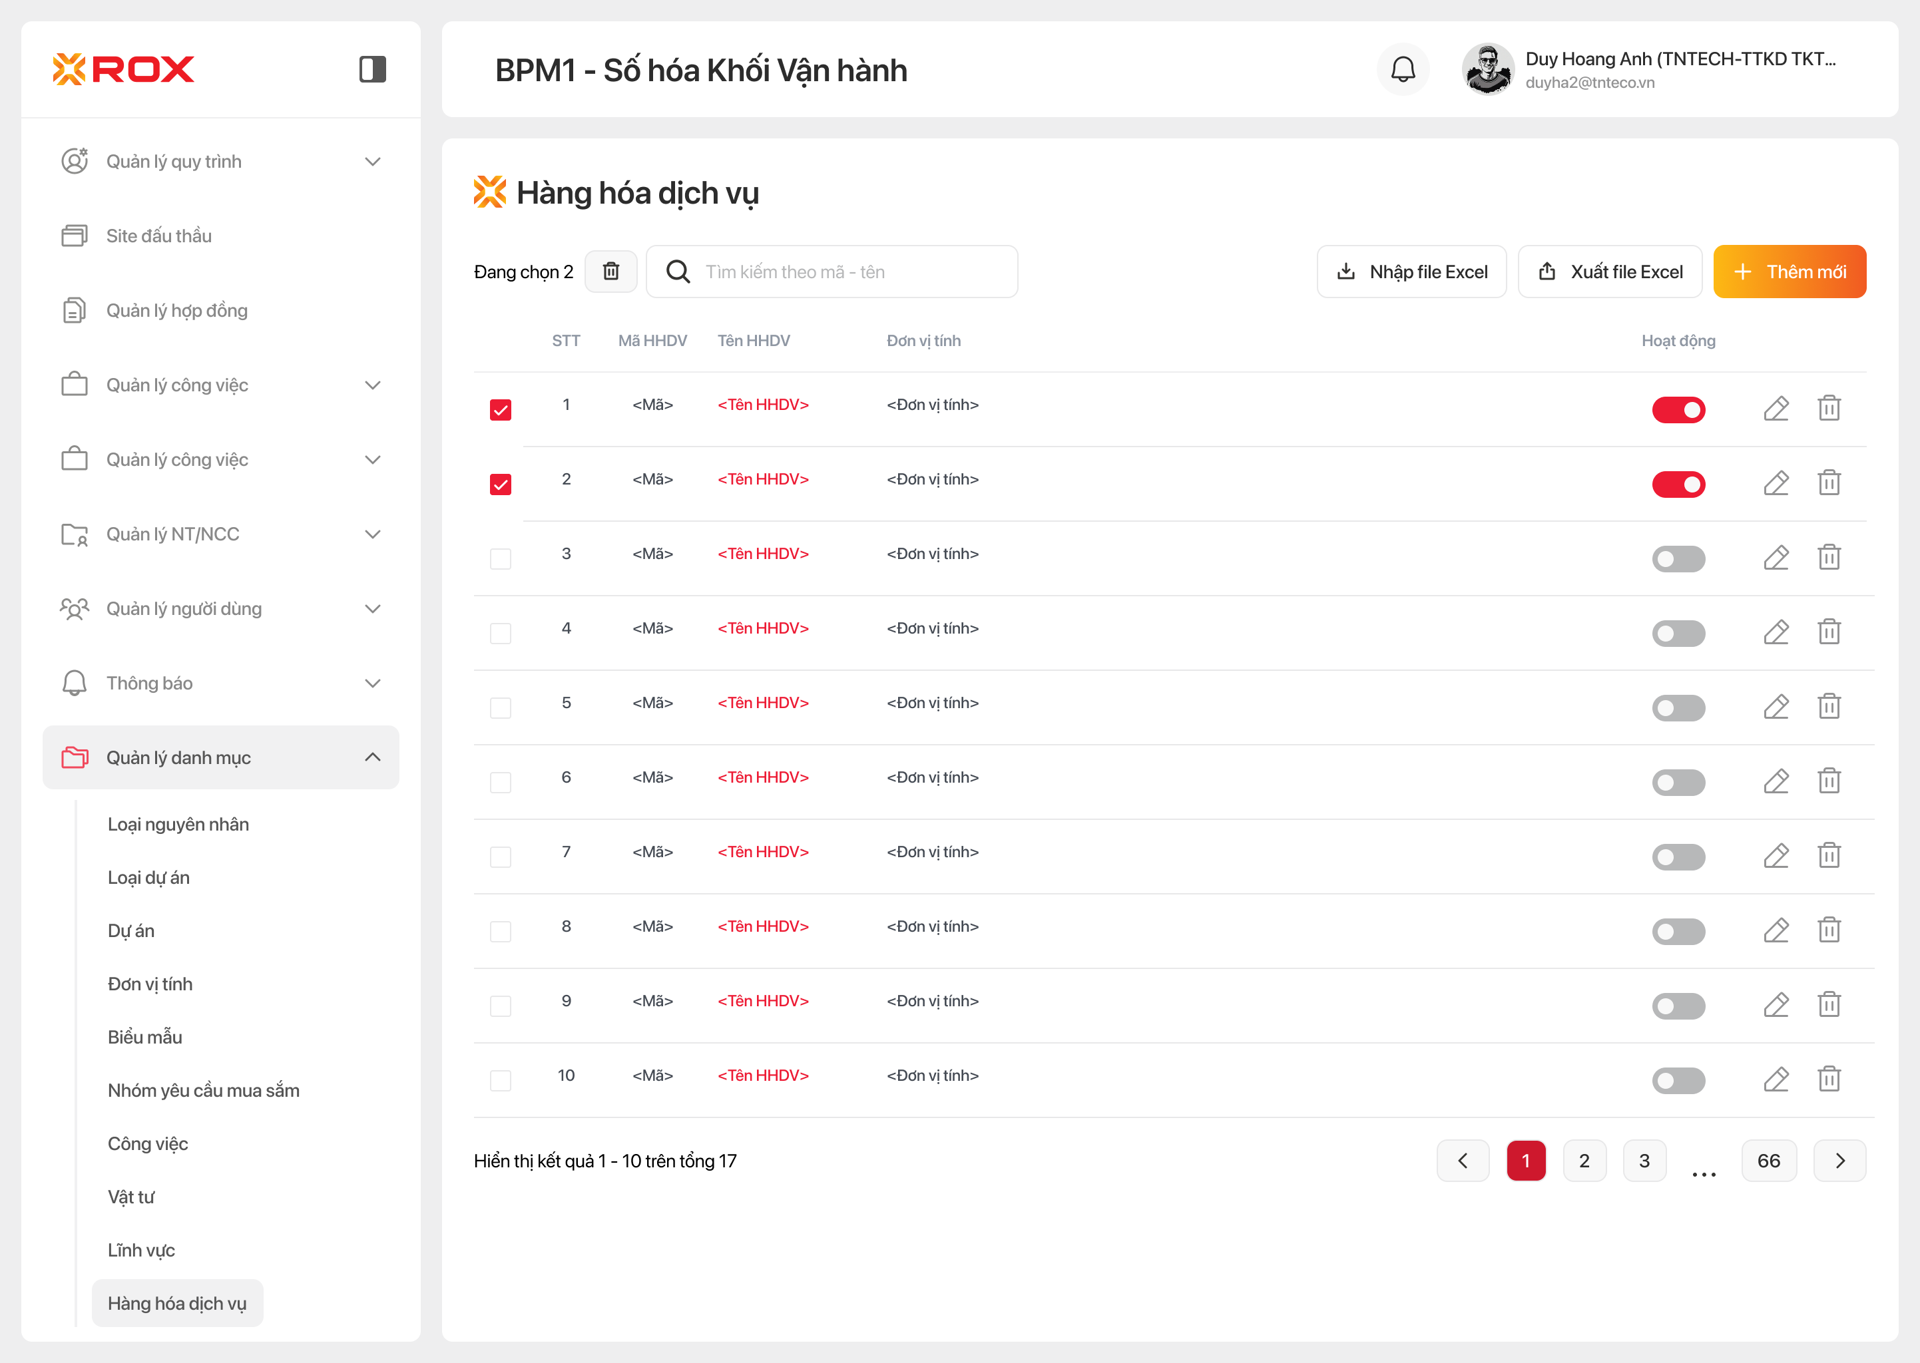The height and width of the screenshot is (1363, 1920).
Task: Select Đơn vị tính submenu item
Action: (x=150, y=984)
